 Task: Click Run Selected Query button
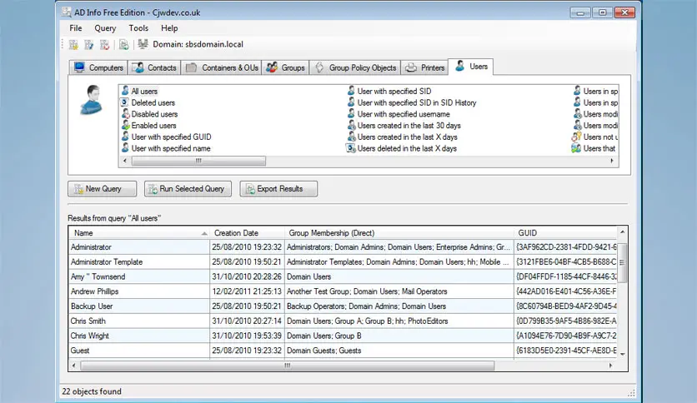[188, 189]
